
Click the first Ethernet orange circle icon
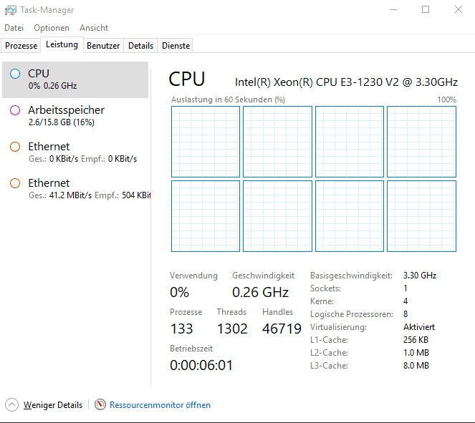tap(15, 147)
